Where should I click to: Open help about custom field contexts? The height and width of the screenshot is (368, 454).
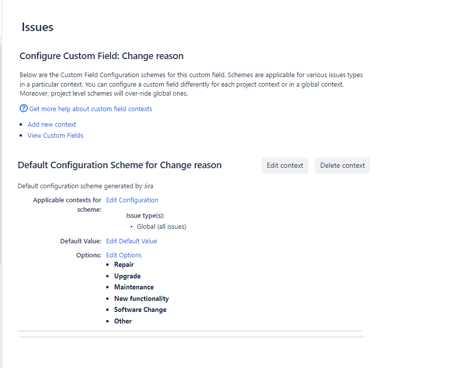(90, 108)
